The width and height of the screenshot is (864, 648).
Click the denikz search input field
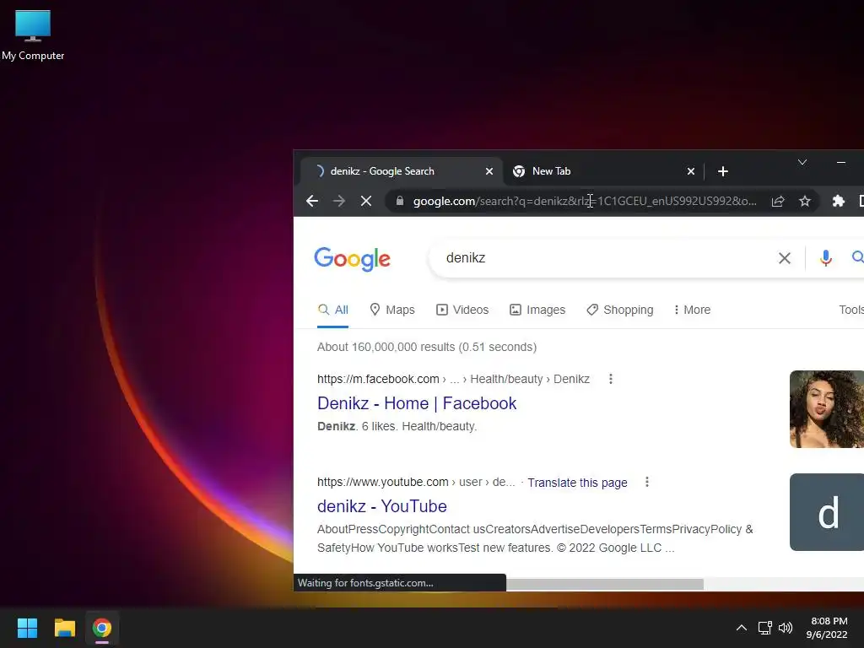click(x=606, y=258)
